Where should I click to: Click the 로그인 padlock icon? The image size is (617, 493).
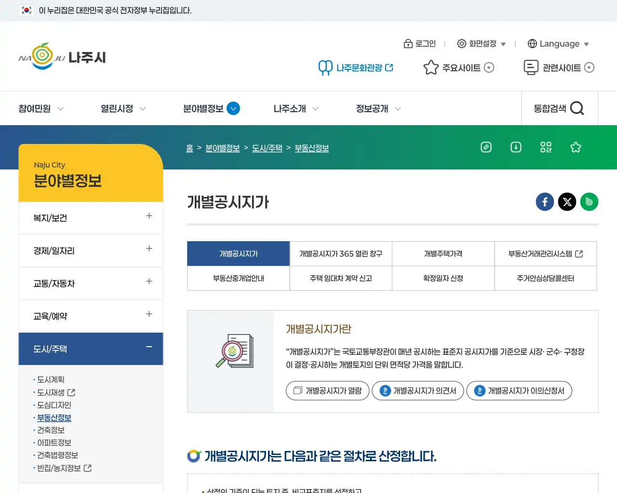[x=408, y=43]
